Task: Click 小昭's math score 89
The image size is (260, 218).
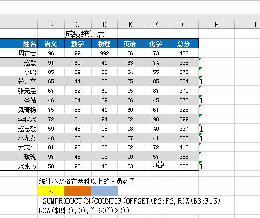Action: coord(77,72)
